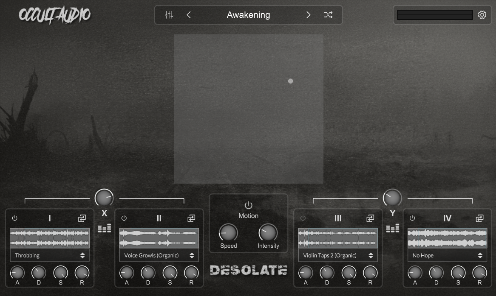This screenshot has width=496, height=296.
Task: Toggle power for layer I
Action: pos(14,218)
